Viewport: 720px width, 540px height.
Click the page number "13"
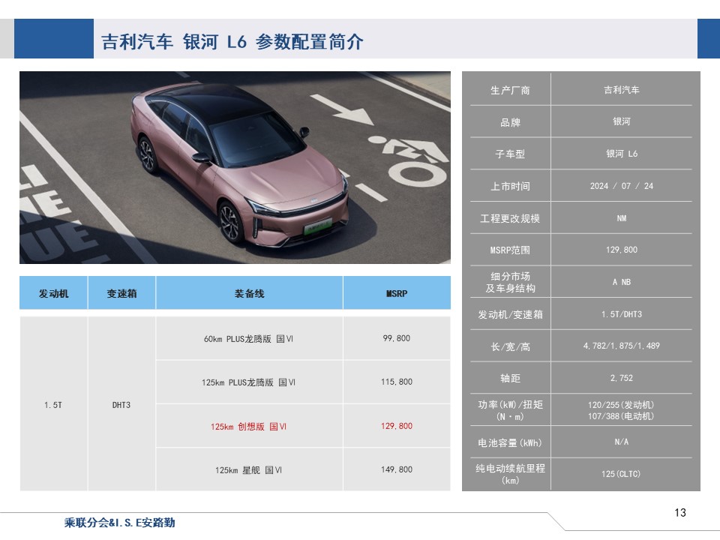(680, 512)
